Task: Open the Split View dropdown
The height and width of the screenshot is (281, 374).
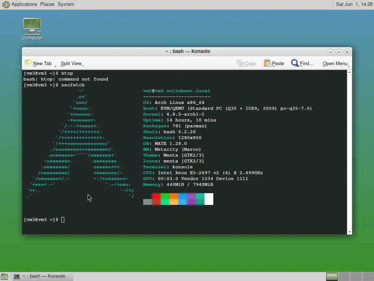Action: tap(72, 63)
